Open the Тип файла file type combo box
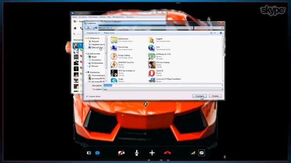 [x=163, y=89]
